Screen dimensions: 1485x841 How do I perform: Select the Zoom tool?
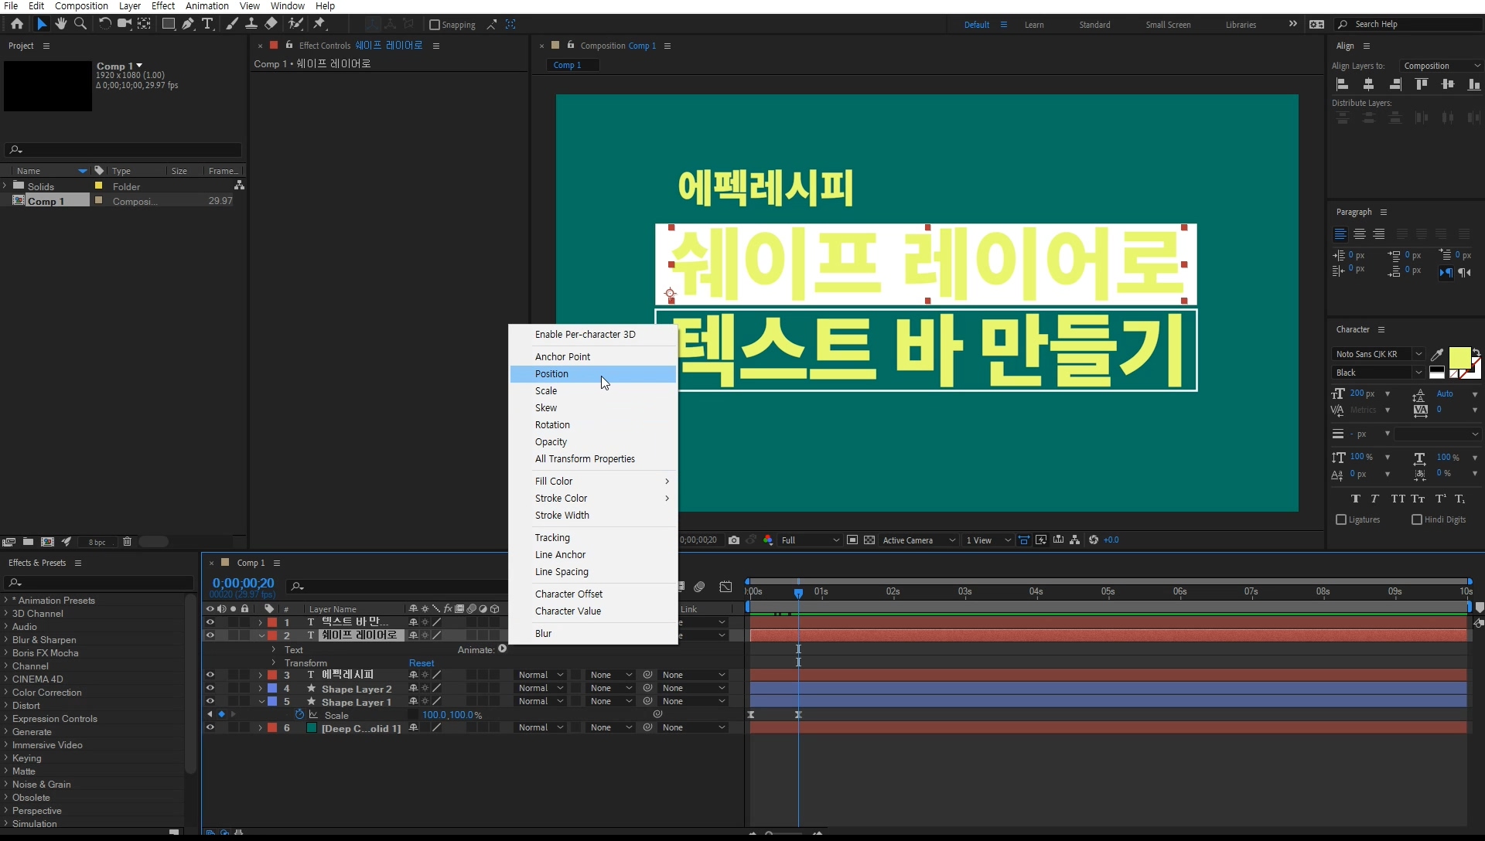point(80,24)
